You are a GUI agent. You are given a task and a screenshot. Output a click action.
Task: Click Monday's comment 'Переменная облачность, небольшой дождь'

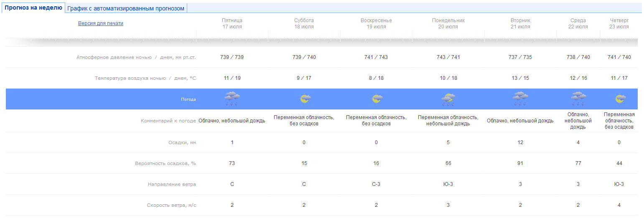click(x=448, y=120)
